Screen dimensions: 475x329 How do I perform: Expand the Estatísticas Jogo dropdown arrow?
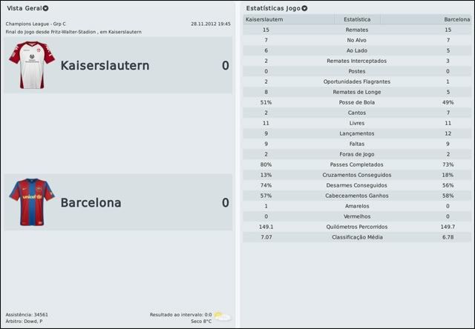pos(304,8)
